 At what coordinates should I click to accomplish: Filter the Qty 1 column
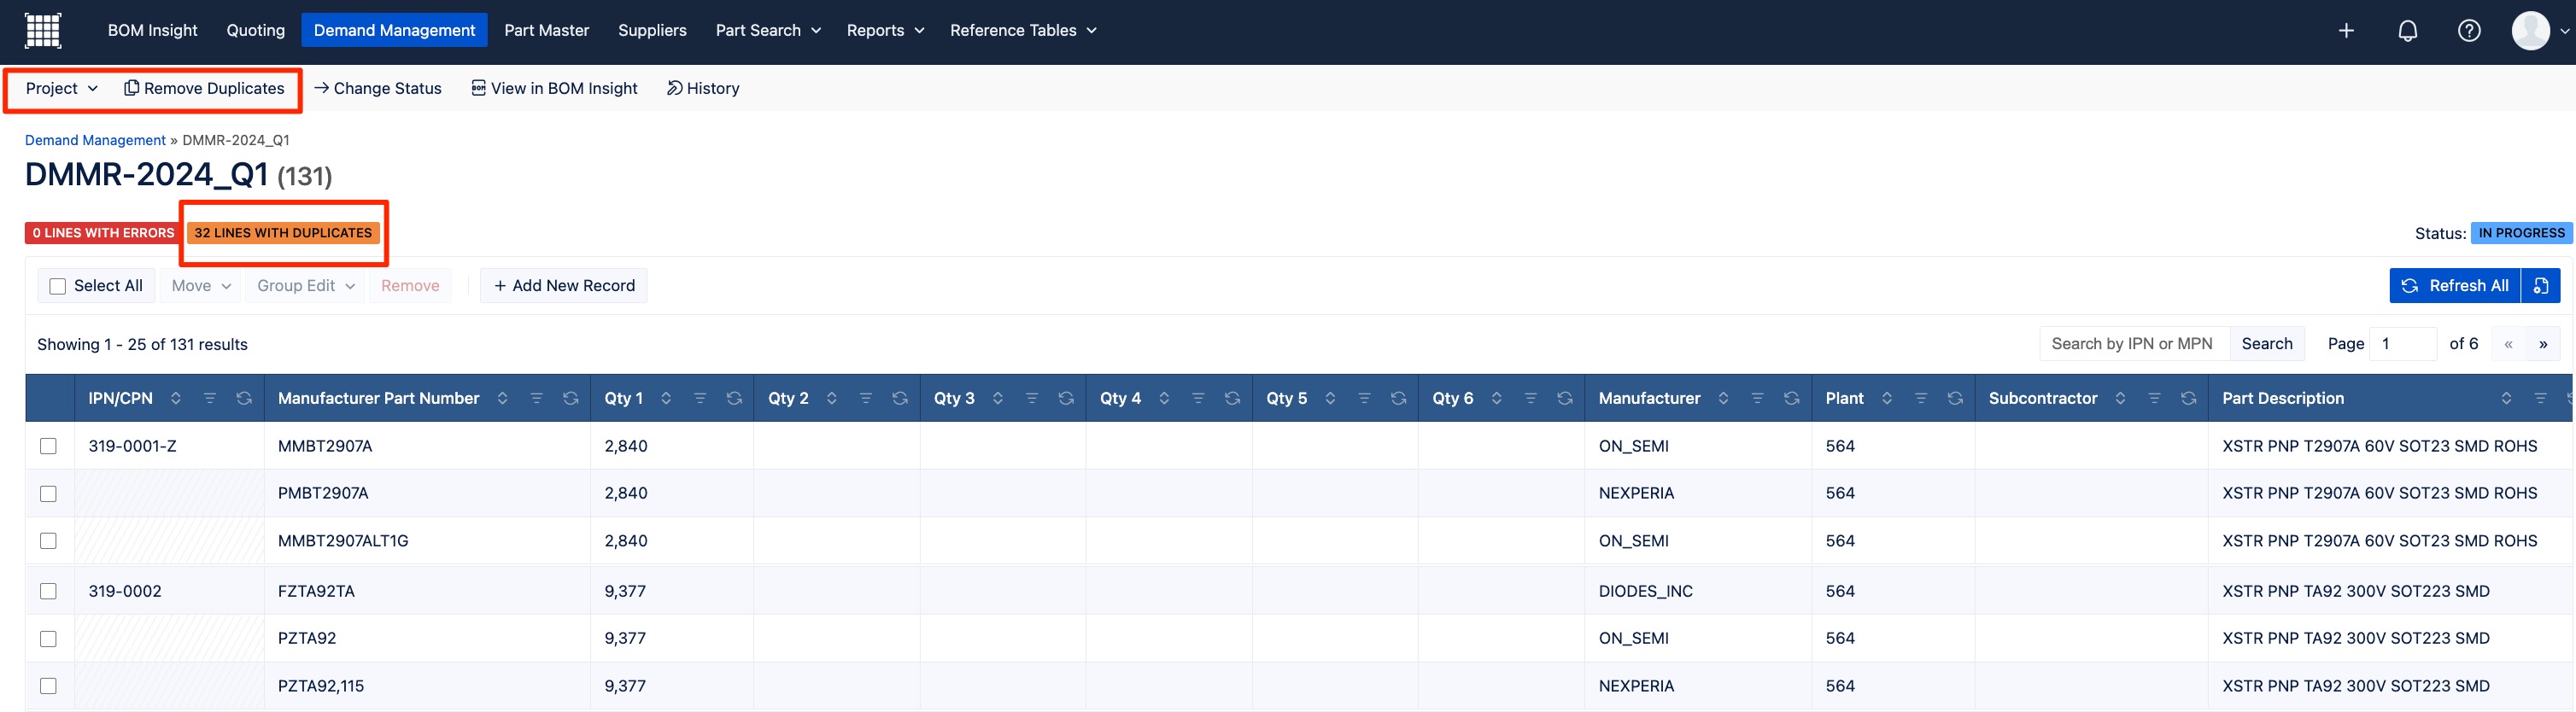[x=700, y=398]
